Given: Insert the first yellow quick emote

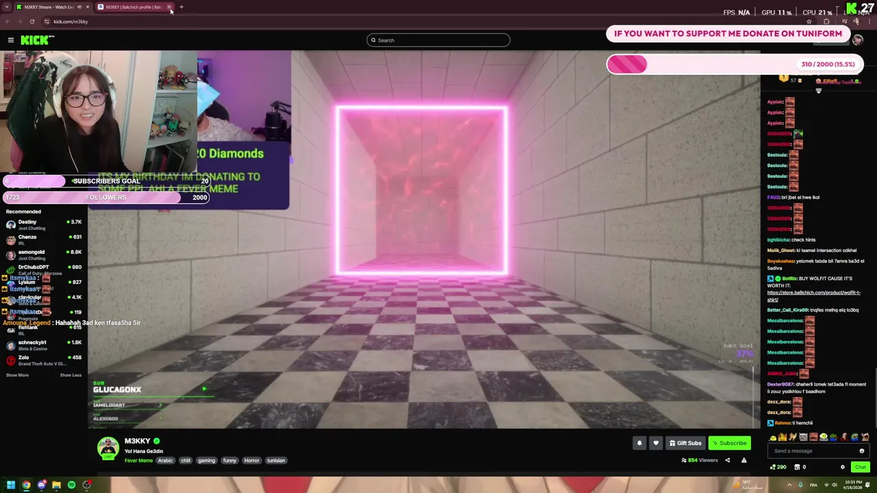Looking at the screenshot, I should click(774, 438).
